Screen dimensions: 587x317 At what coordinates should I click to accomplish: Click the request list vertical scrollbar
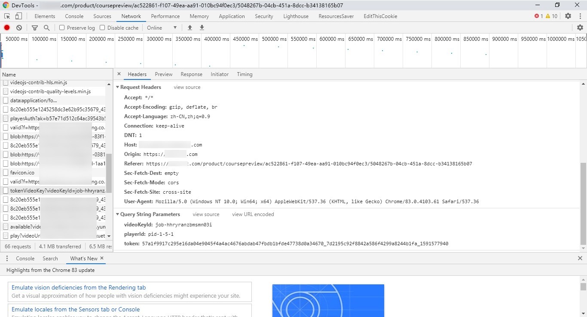pyautogui.click(x=109, y=173)
